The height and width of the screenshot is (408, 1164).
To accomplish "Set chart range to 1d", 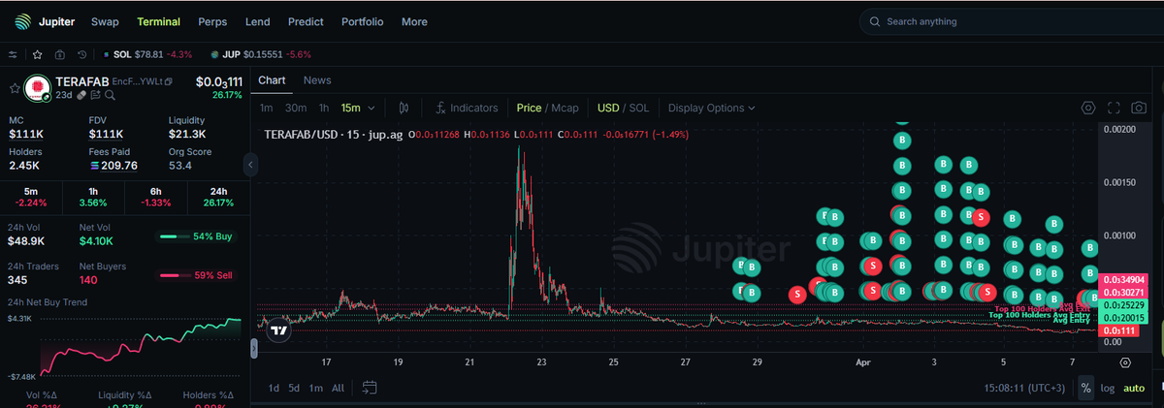I will 274,388.
